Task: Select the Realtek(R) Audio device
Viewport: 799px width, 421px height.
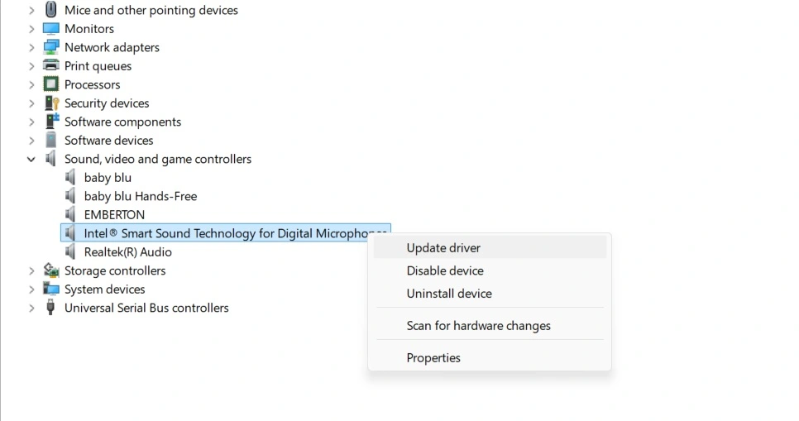Action: pos(127,251)
